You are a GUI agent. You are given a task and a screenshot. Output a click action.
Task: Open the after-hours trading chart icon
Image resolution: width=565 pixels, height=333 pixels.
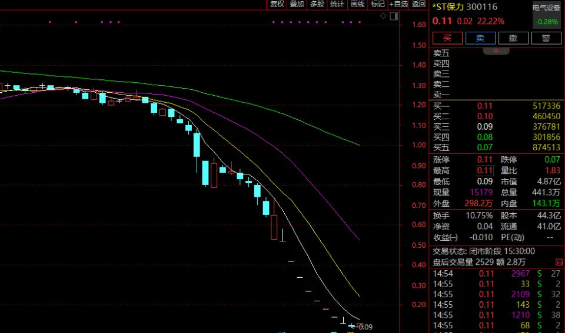[x=558, y=261]
